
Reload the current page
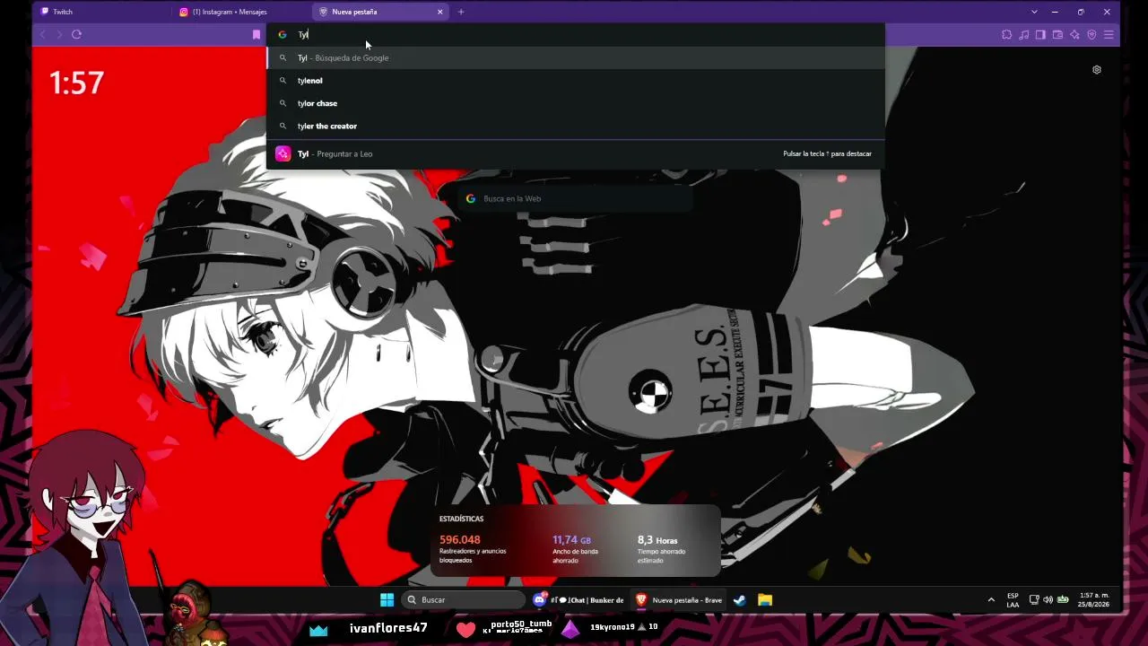[76, 34]
